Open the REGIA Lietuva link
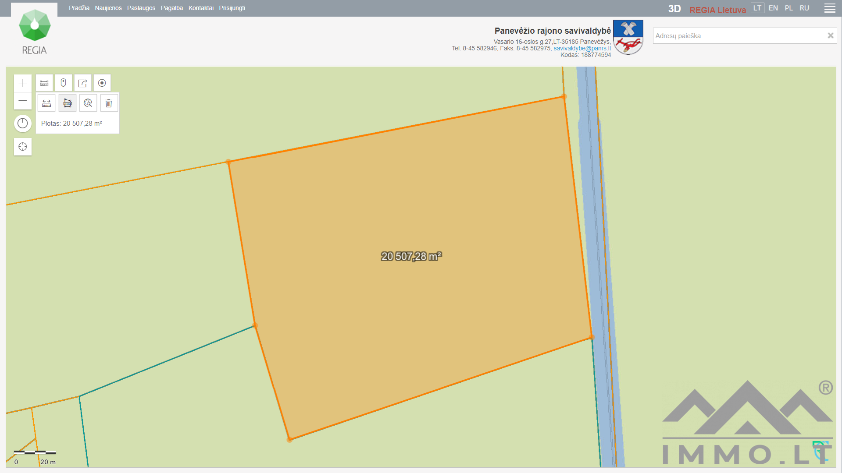This screenshot has width=842, height=473. click(717, 10)
